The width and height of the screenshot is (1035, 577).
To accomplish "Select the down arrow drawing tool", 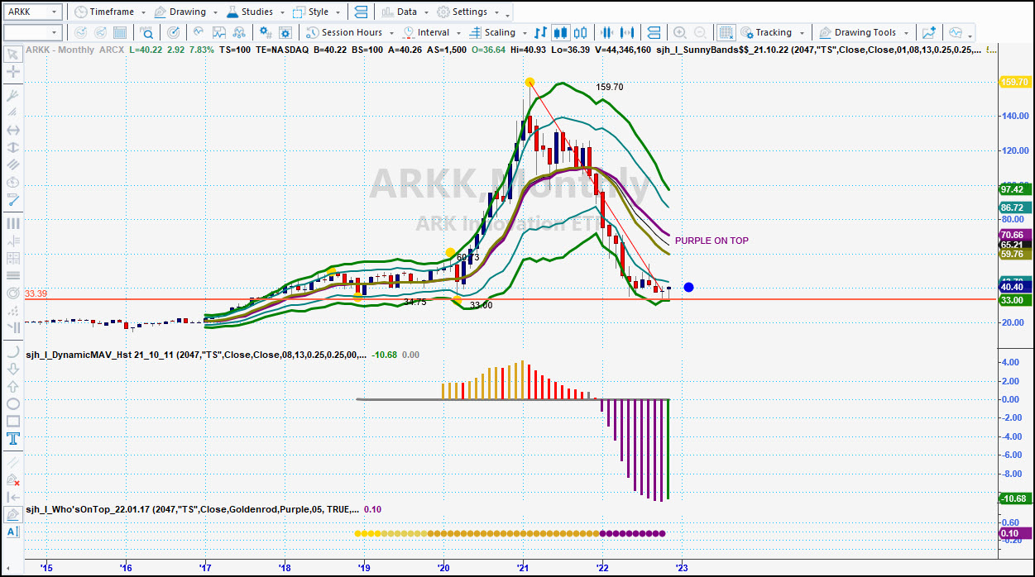I will click(13, 369).
